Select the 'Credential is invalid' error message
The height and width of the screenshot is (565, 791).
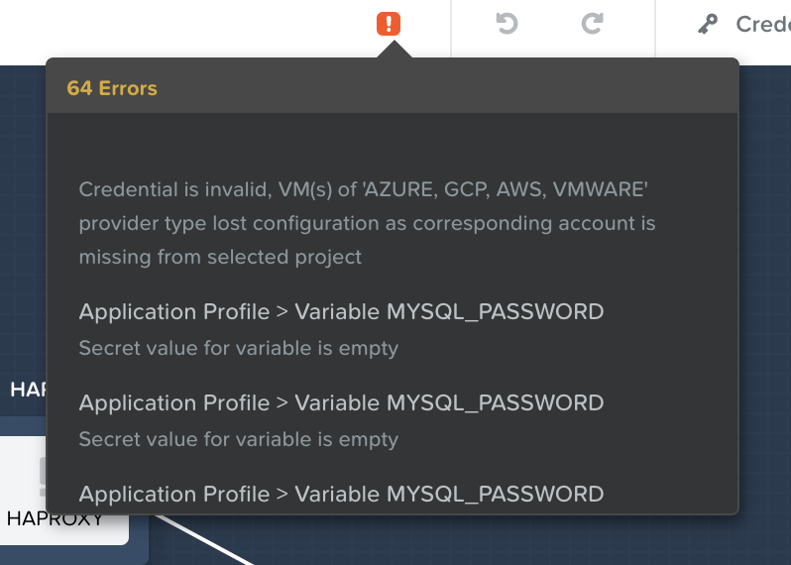(x=367, y=223)
